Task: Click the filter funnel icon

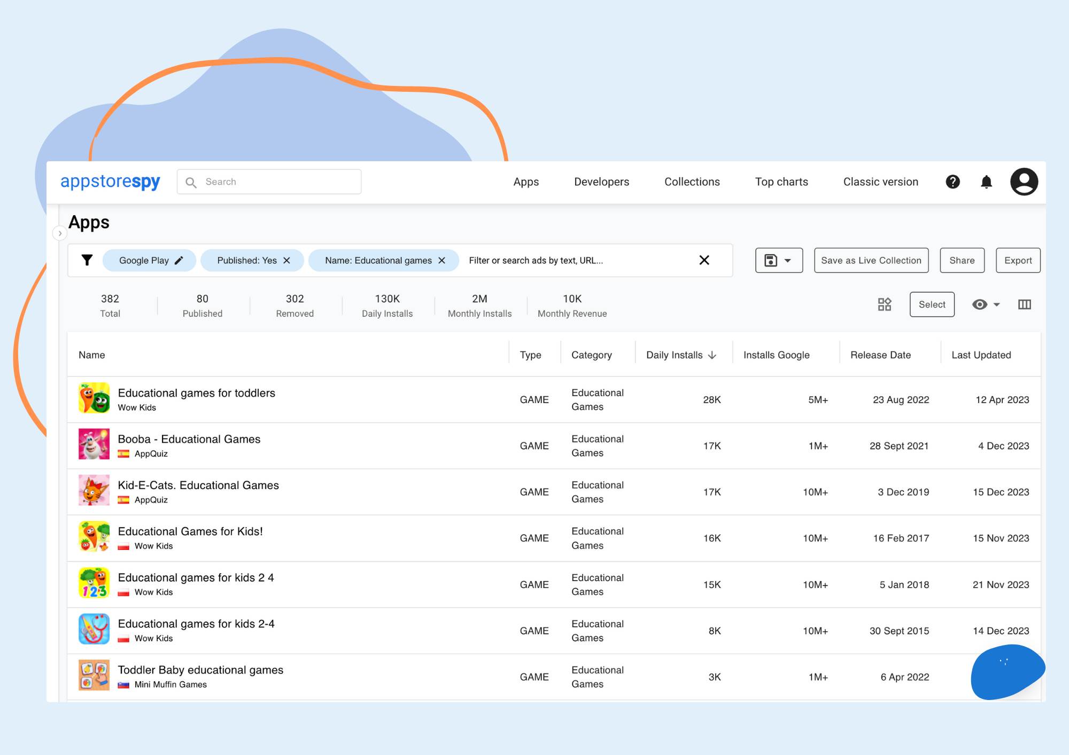Action: click(87, 260)
